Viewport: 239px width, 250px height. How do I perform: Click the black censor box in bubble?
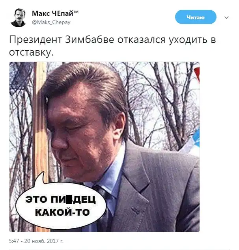click(x=69, y=200)
